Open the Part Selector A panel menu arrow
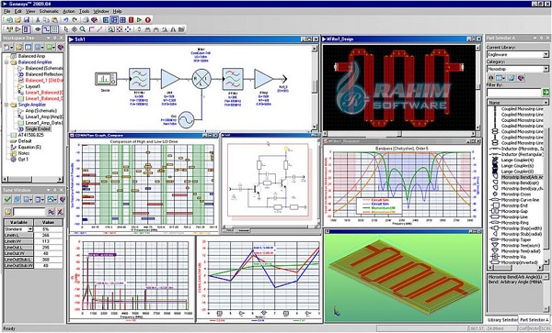This screenshot has height=333, width=552. pos(535,38)
